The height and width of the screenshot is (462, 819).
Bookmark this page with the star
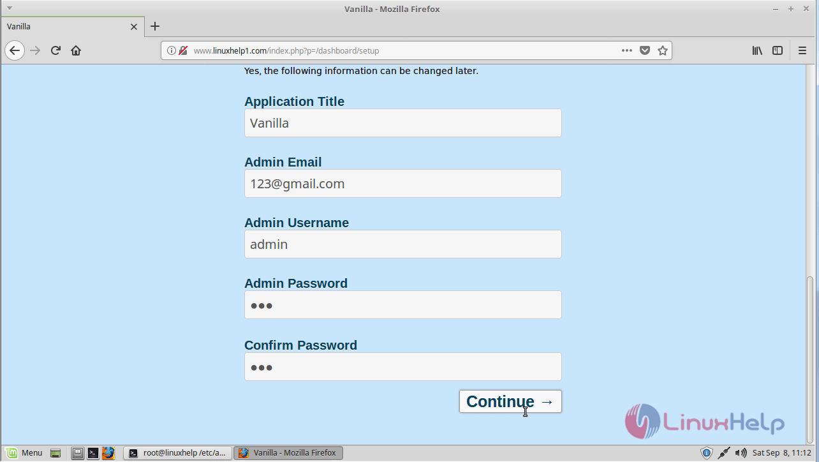tap(663, 50)
